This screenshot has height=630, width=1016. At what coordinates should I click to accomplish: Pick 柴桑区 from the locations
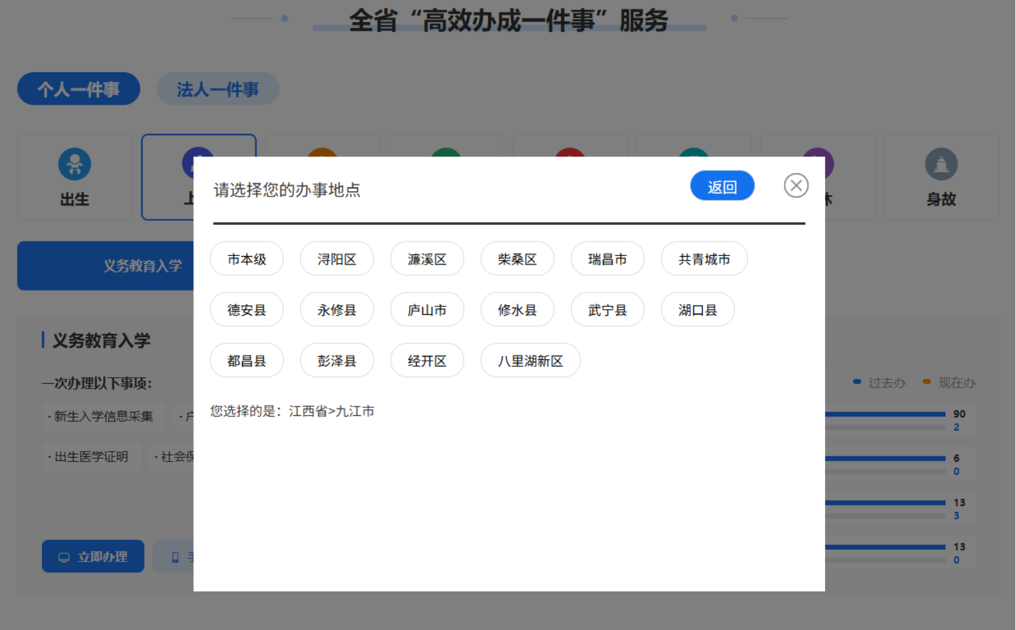[517, 259]
